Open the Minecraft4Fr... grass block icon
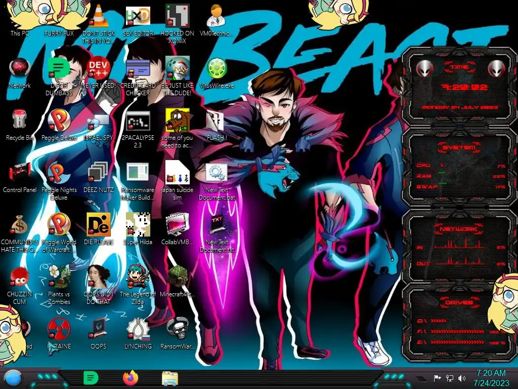This screenshot has width=518, height=389. pyautogui.click(x=178, y=277)
